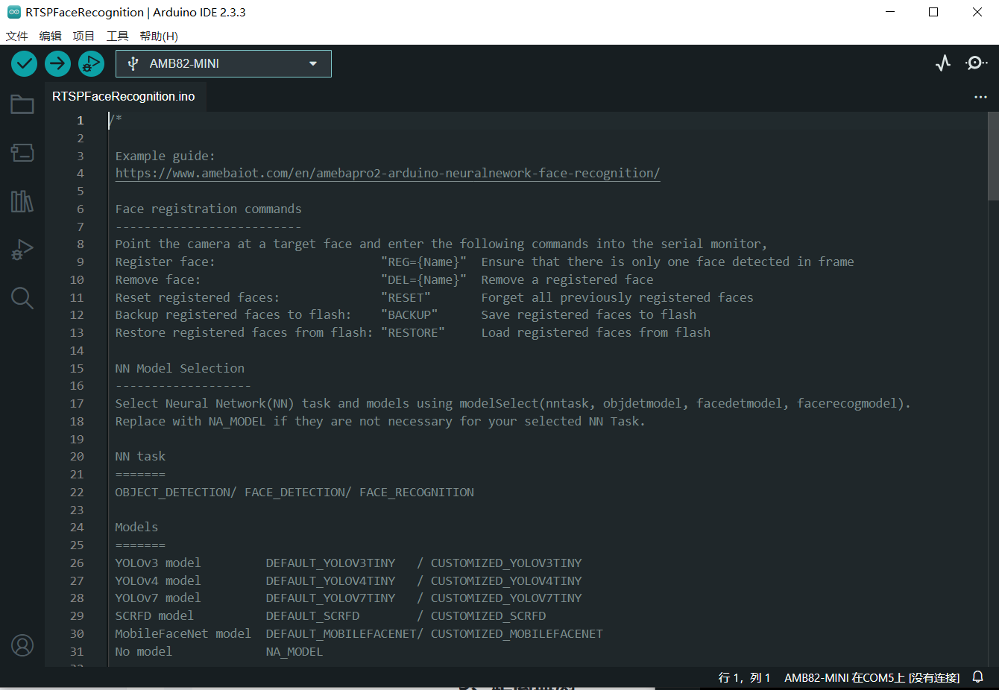This screenshot has height=690, width=999.
Task: Click the Verify sketch checkmark button
Action: point(24,64)
